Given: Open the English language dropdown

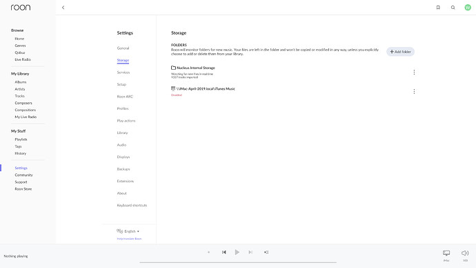Looking at the screenshot, I should coord(132,231).
